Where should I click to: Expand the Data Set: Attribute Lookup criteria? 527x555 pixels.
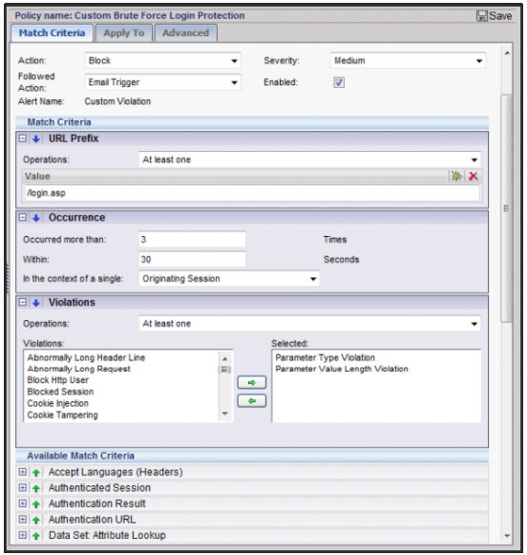tap(23, 535)
